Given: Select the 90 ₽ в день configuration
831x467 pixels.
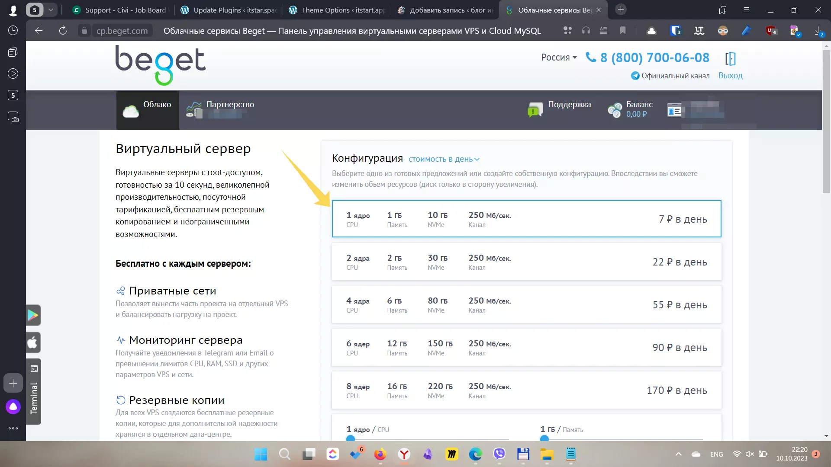Looking at the screenshot, I should pyautogui.click(x=526, y=347).
